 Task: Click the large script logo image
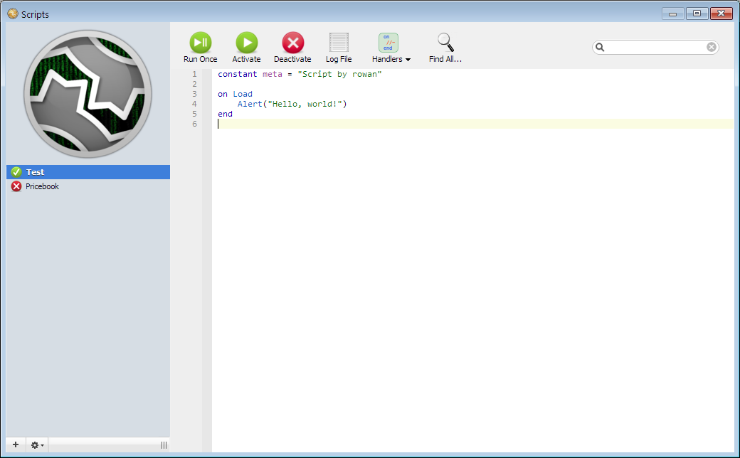(88, 94)
